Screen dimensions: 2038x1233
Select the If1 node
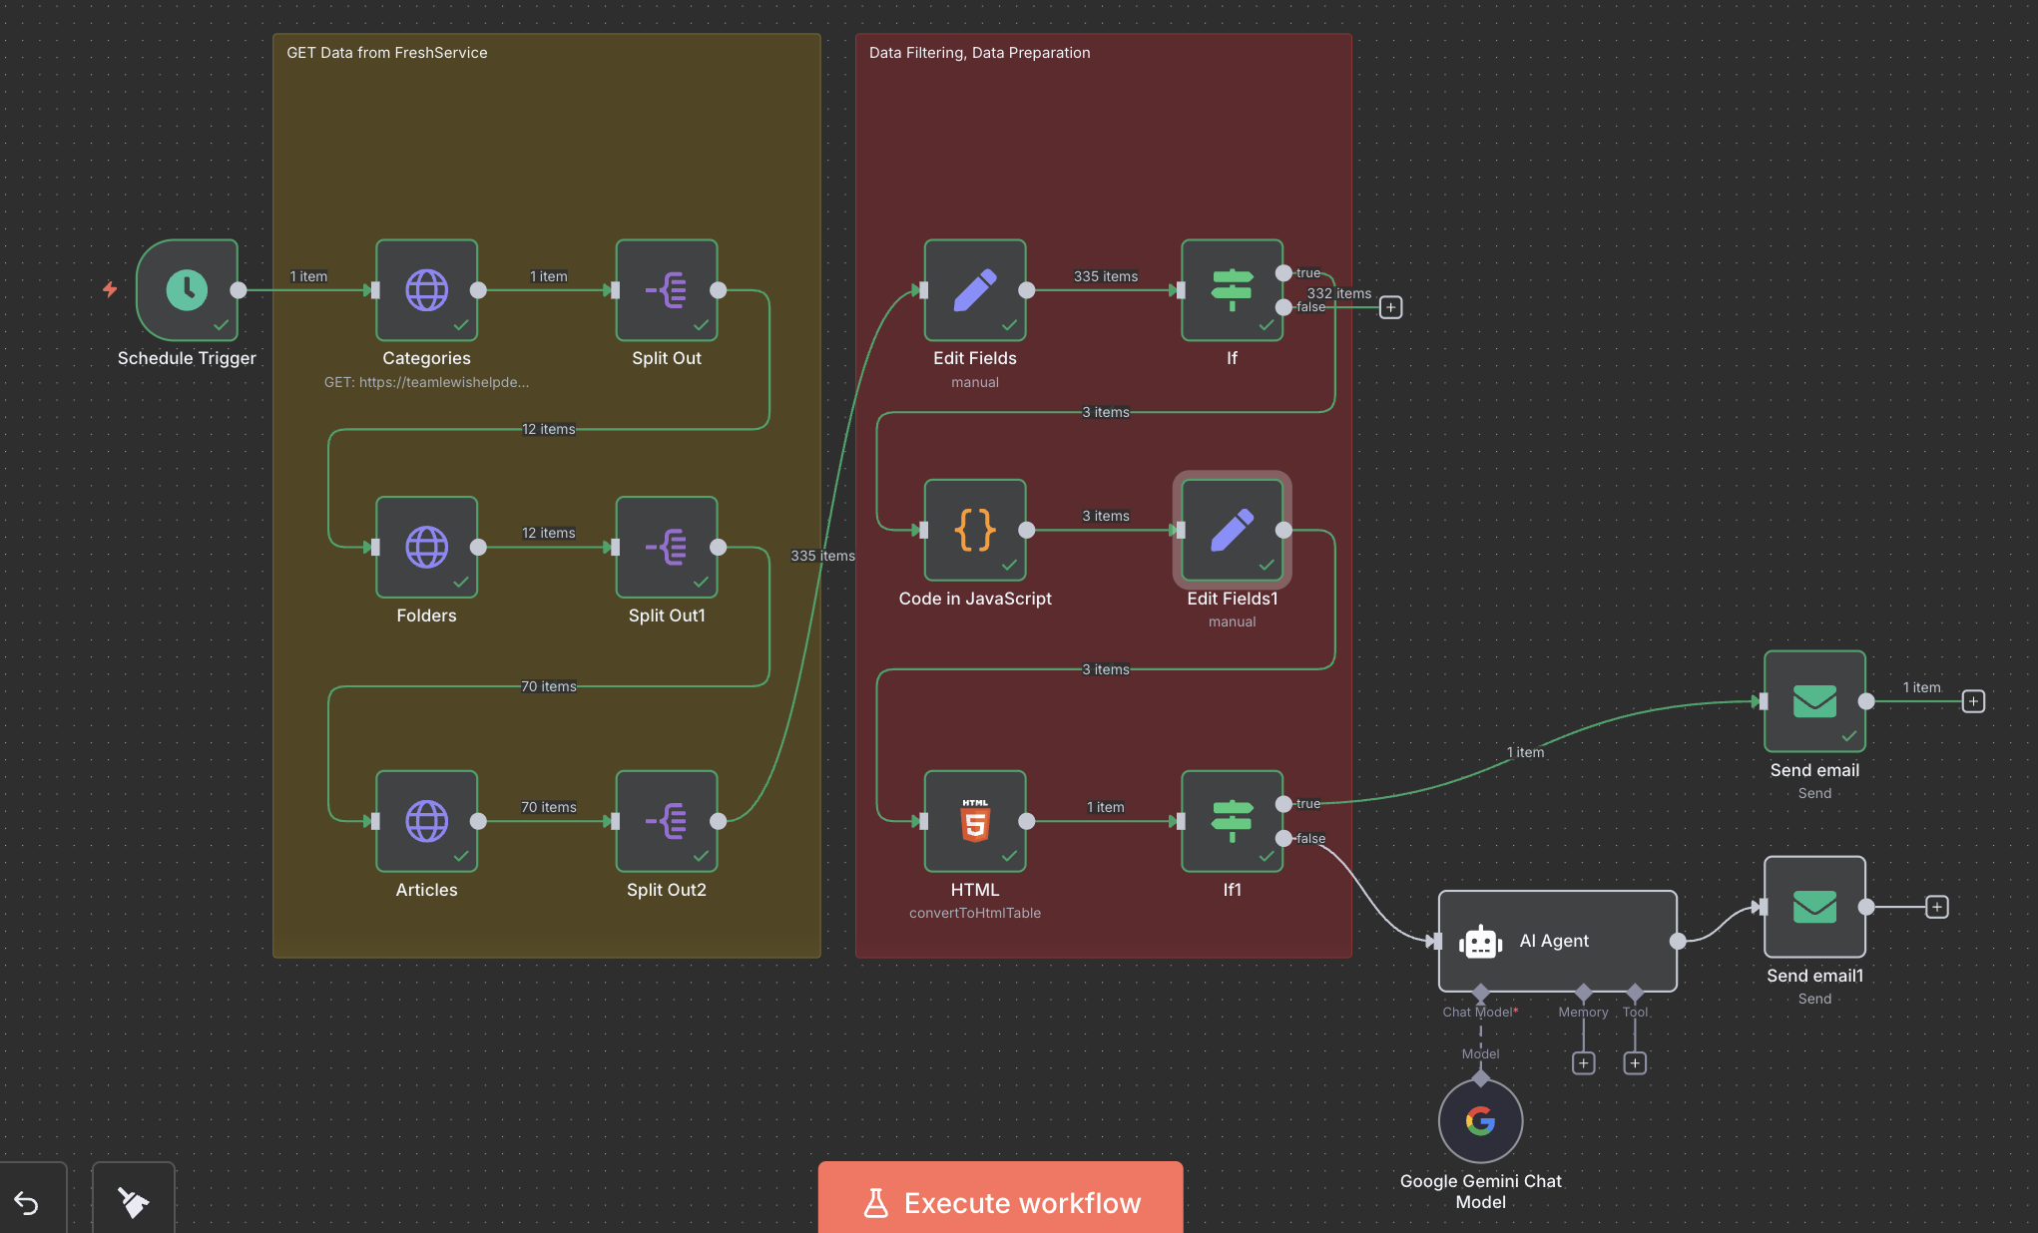(x=1232, y=822)
